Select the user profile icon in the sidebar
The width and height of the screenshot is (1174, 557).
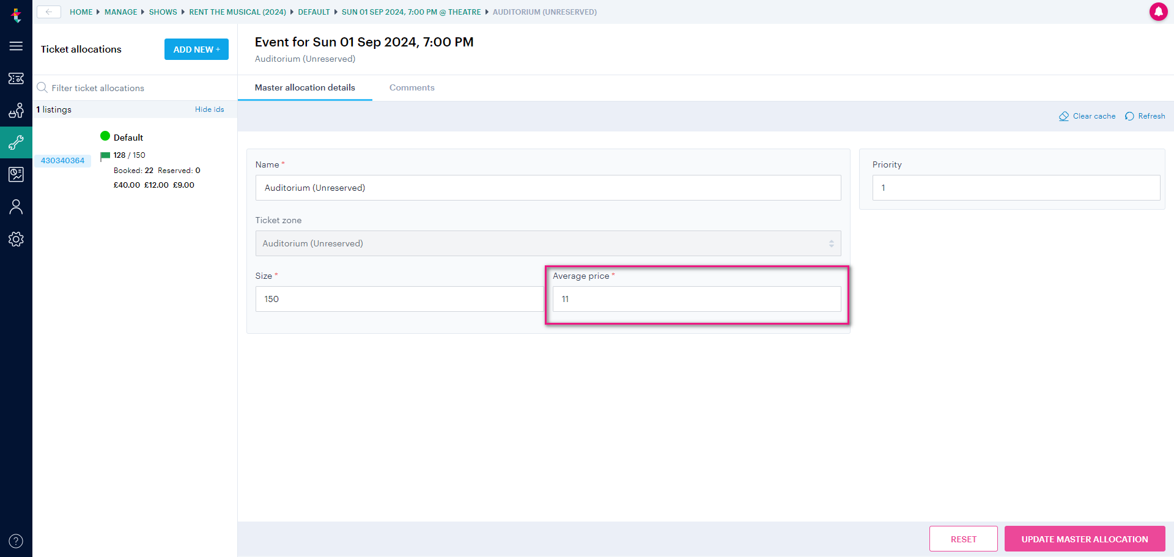(16, 207)
